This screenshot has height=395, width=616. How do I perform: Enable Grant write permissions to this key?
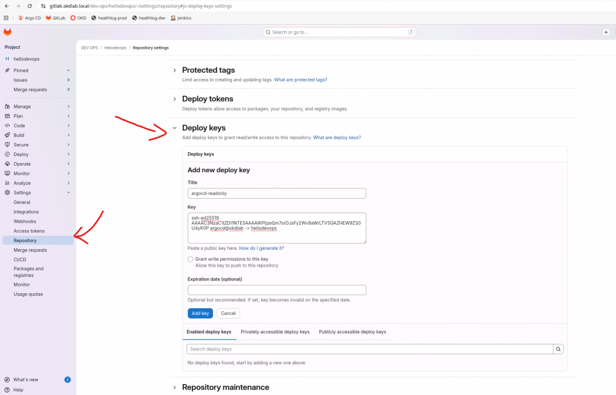pos(191,259)
